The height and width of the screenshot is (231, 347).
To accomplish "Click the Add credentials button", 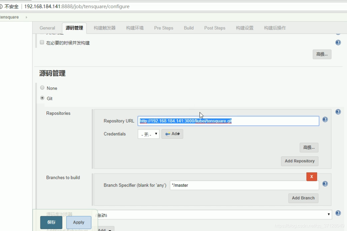I will (172, 134).
